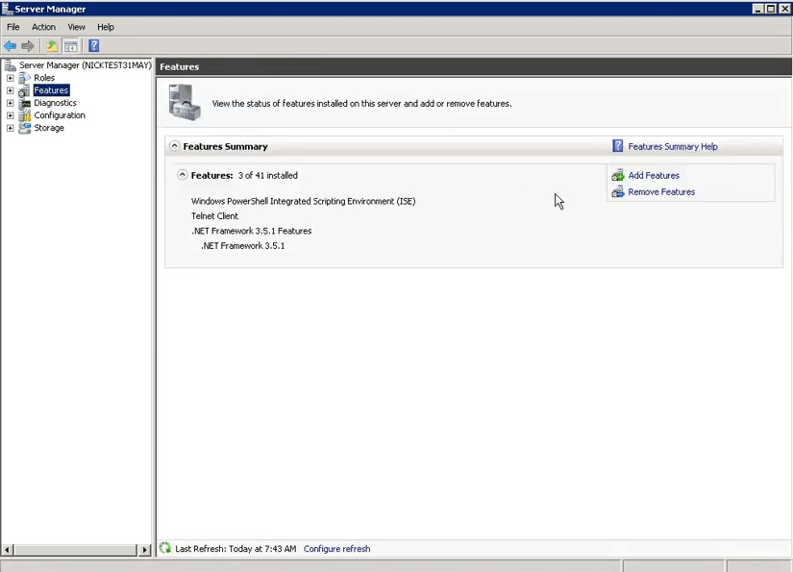Expand the Roles node

(x=11, y=78)
